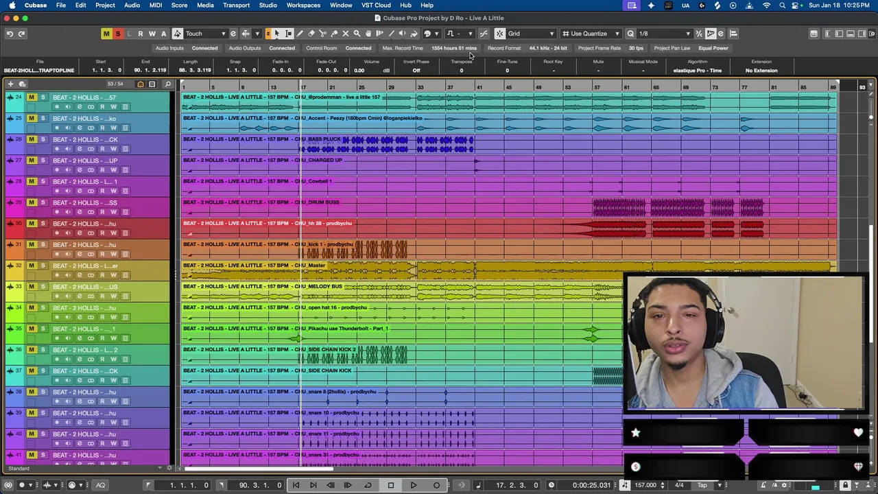Select the Zoom magnifier tool
Image resolution: width=878 pixels, height=494 pixels.
click(357, 34)
